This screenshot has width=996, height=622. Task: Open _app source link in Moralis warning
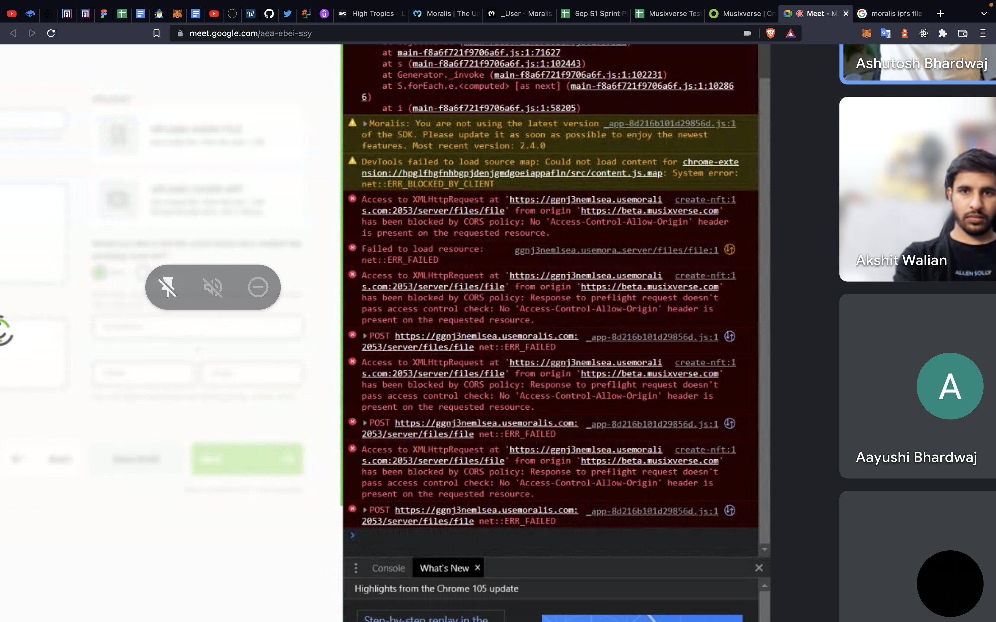pyautogui.click(x=670, y=124)
